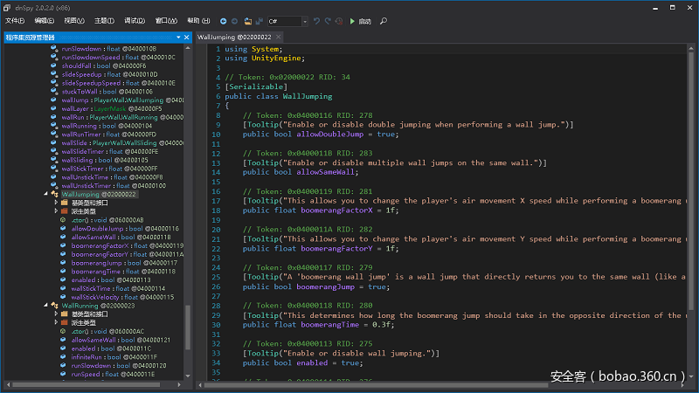Close the assembly explorer panel
699x393 pixels.
[186, 38]
